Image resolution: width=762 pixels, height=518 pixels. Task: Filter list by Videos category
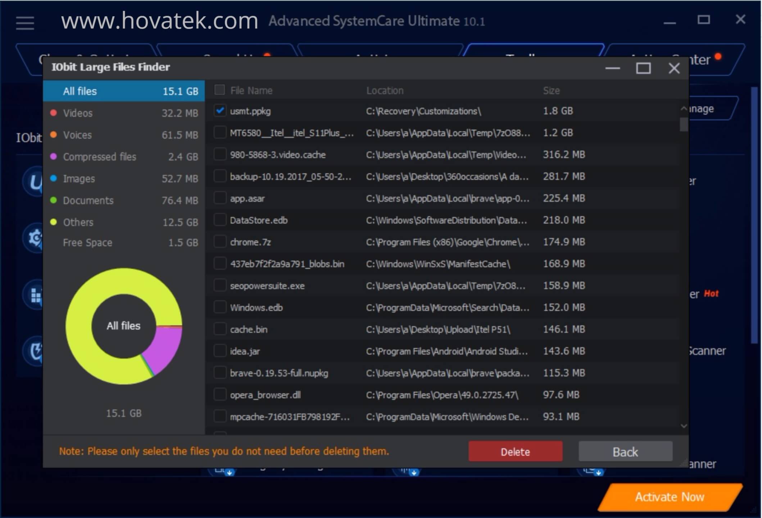click(x=124, y=113)
